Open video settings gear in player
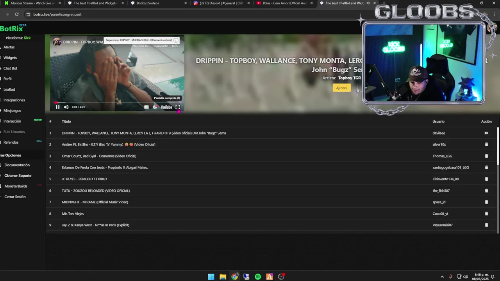 pyautogui.click(x=155, y=107)
